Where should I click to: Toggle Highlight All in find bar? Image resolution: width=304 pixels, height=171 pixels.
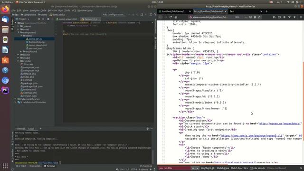pyautogui.click(x=208, y=168)
